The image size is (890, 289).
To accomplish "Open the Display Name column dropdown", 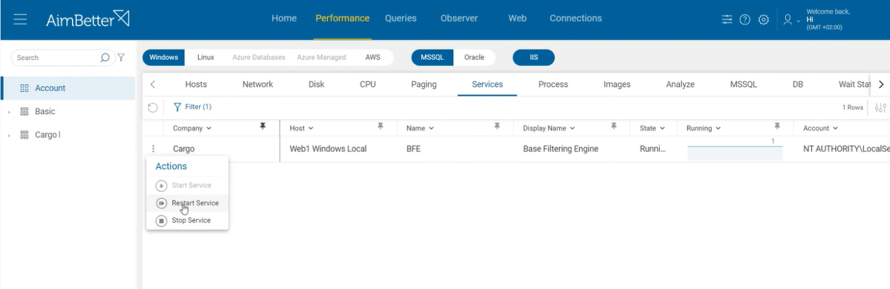I will [572, 129].
